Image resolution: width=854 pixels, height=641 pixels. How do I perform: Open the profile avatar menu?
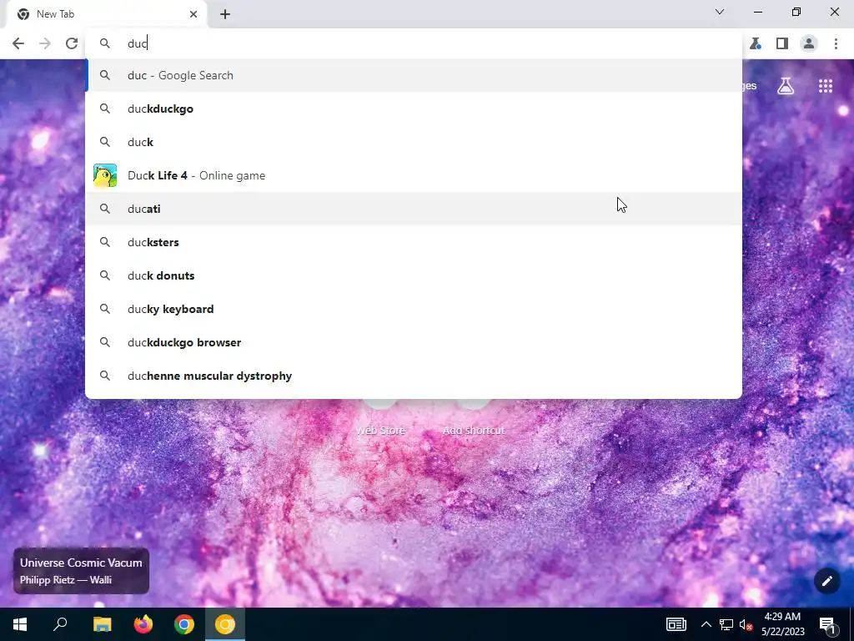pos(809,43)
